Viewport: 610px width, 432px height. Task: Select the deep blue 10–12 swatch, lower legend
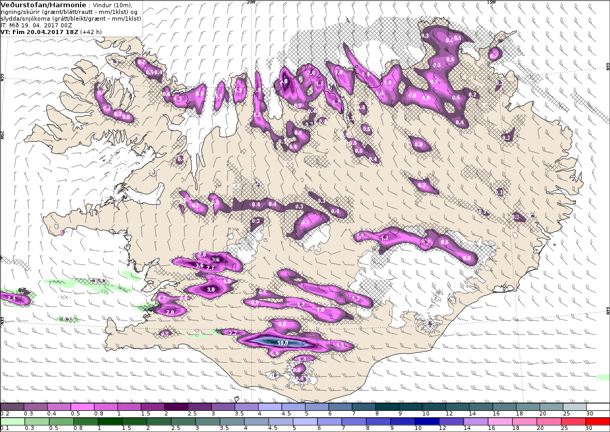click(427, 421)
